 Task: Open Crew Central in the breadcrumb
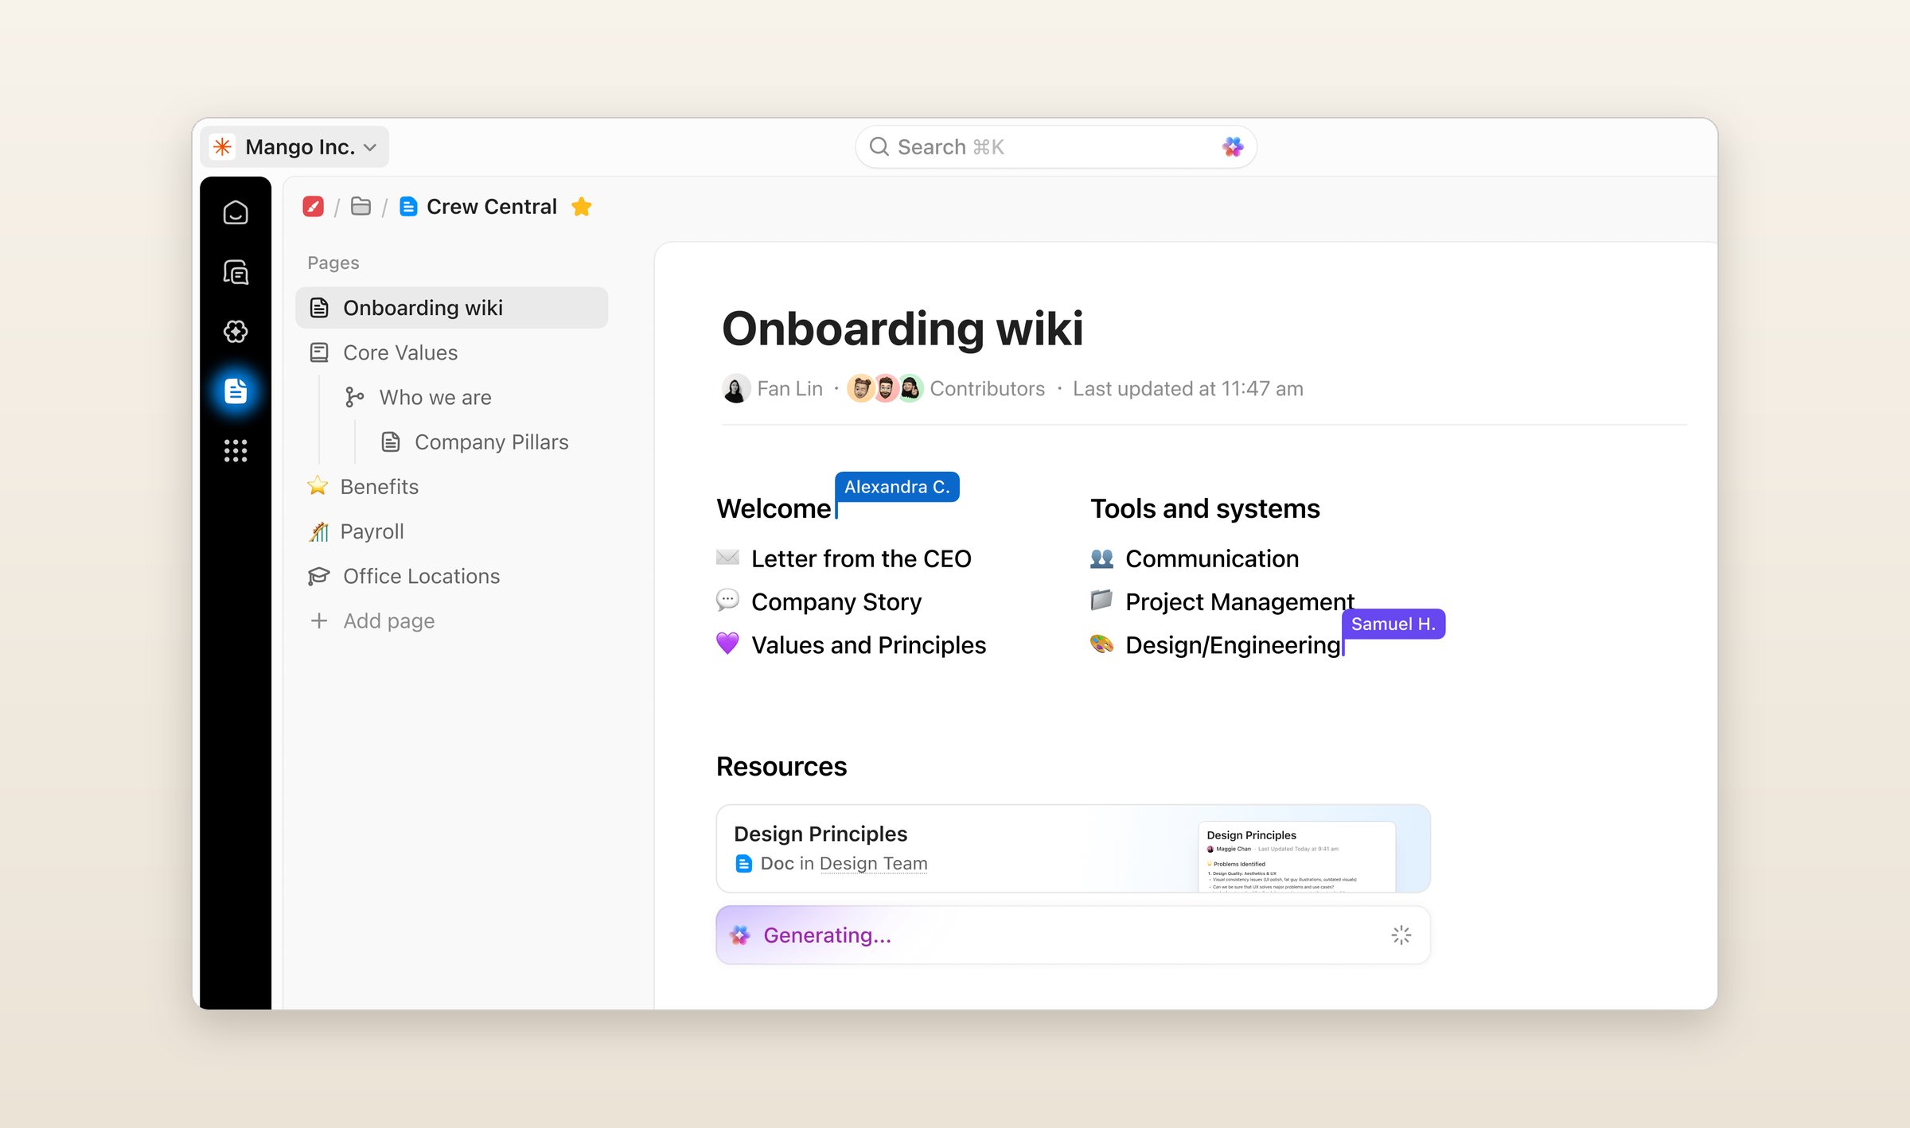492,207
